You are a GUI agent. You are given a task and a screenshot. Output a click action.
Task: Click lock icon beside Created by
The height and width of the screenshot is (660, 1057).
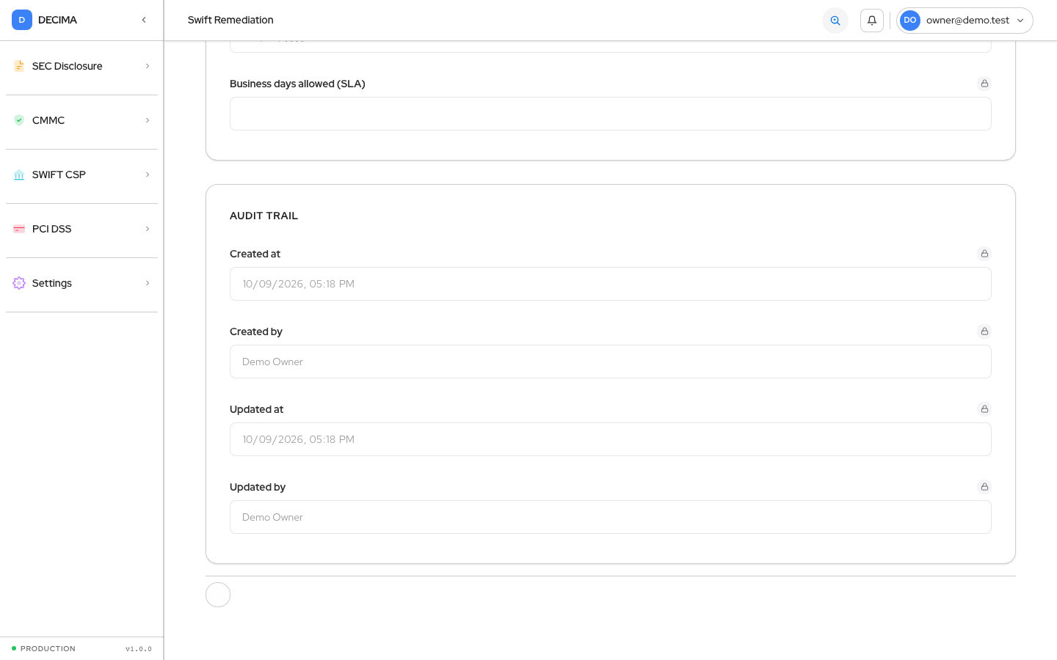click(x=984, y=331)
